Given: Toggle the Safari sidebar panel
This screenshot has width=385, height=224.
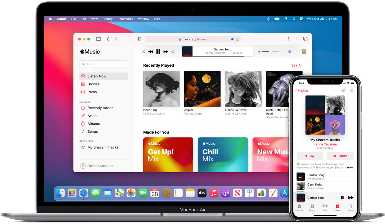Looking at the screenshot, I should [x=98, y=39].
